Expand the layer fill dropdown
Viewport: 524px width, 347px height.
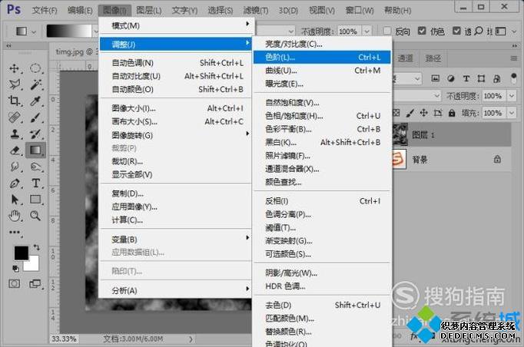point(512,113)
